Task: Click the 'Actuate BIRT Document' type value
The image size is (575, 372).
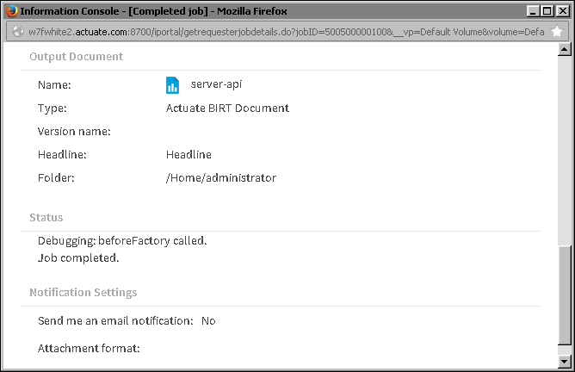Action: click(227, 108)
